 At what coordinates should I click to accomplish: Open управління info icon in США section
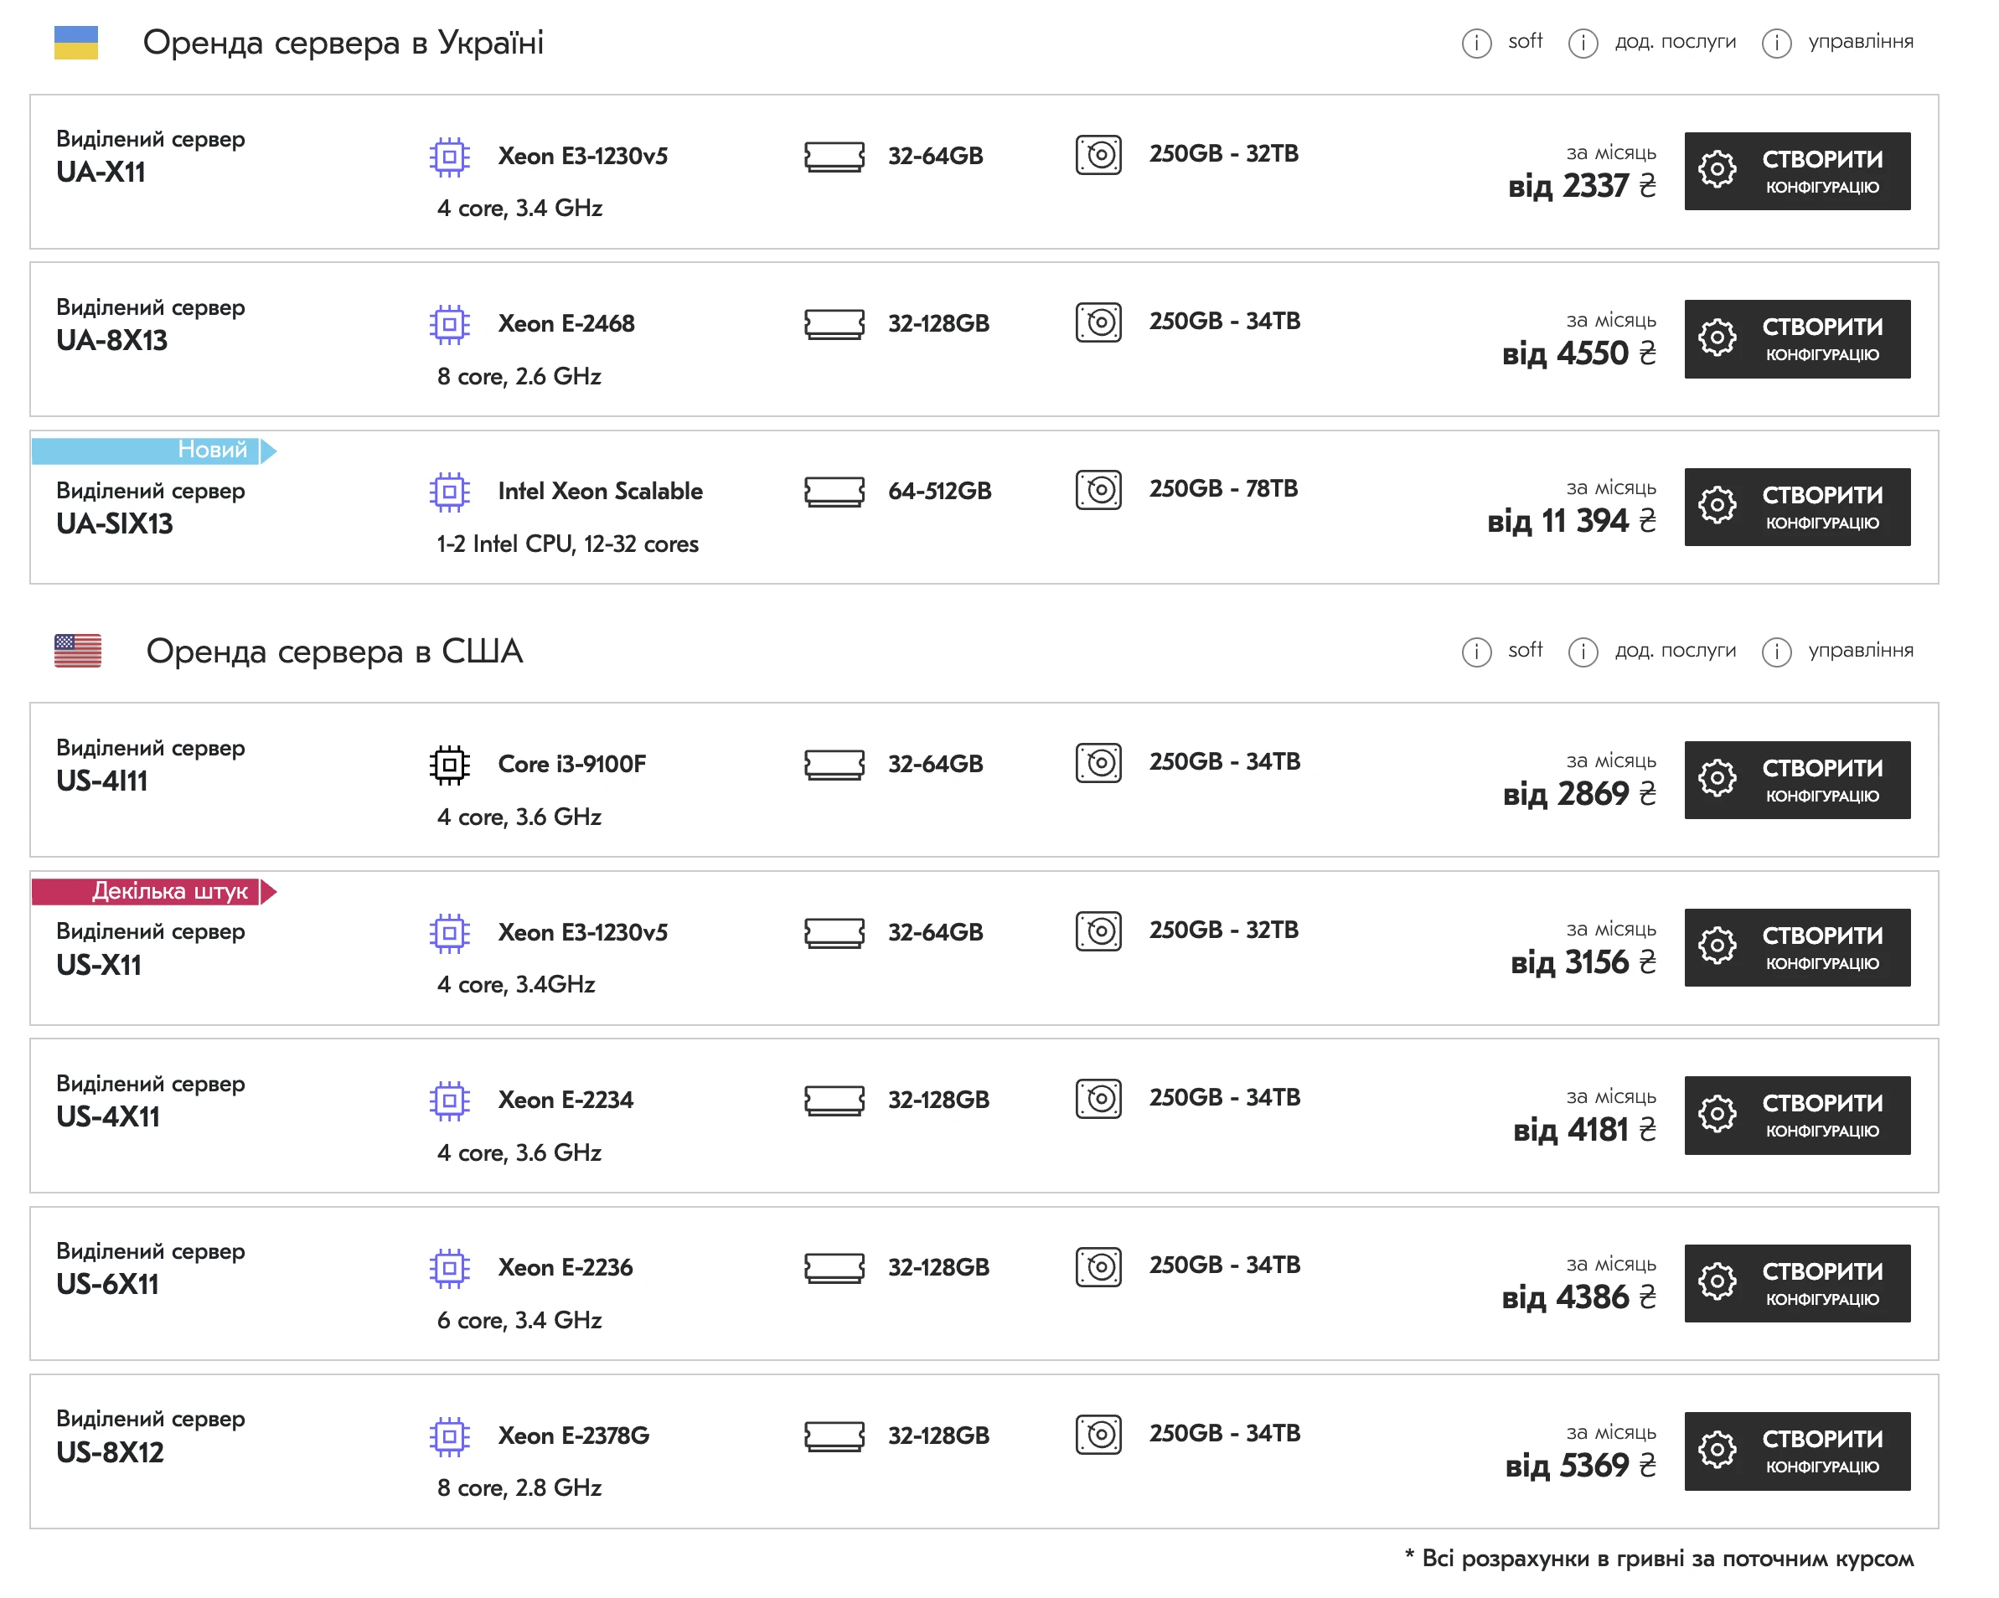tap(1775, 652)
